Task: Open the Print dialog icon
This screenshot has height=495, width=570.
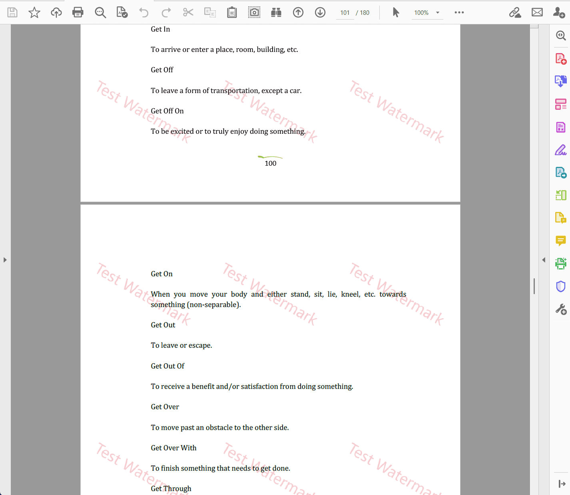Action: 78,12
